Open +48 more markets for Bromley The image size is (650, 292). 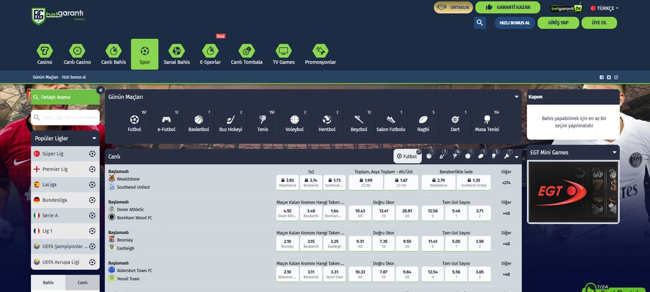[x=506, y=244]
